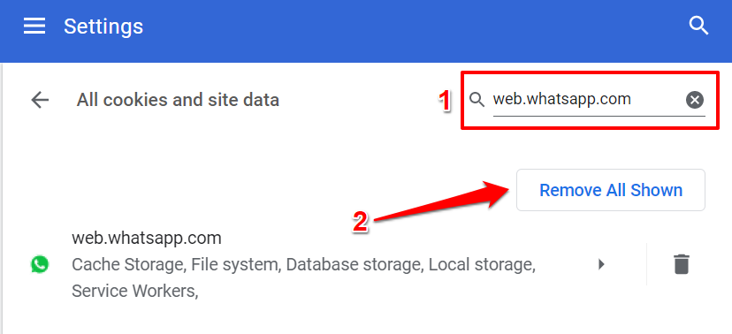The width and height of the screenshot is (732, 334).
Task: Delete web.whatsapp.com data with trash icon
Action: coord(681,264)
